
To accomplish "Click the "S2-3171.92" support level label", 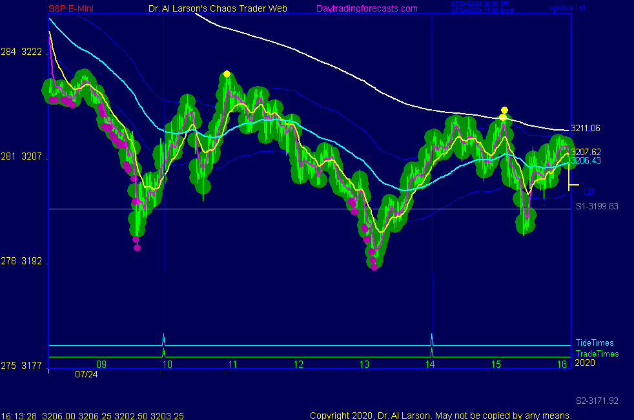I will (x=597, y=401).
